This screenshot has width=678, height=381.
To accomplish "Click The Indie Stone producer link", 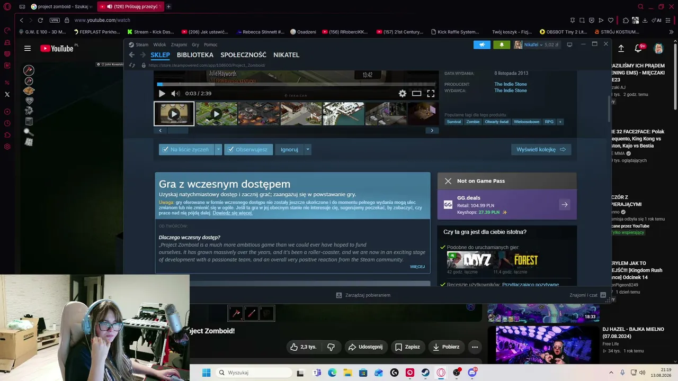I will [x=511, y=84].
